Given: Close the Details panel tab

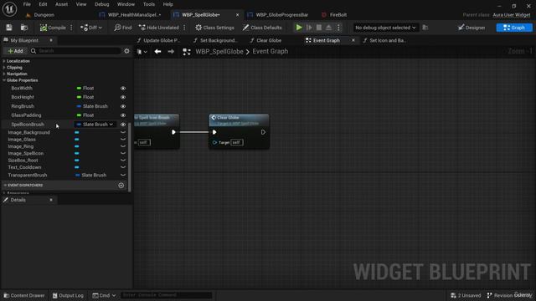Looking at the screenshot, I should 51,200.
